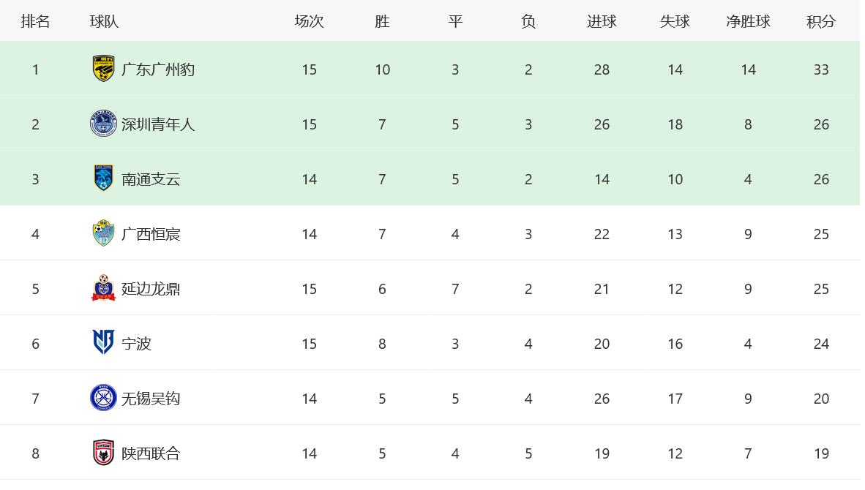Click the 33 points value for 广东广州豹
865x490 pixels.
[x=821, y=69]
